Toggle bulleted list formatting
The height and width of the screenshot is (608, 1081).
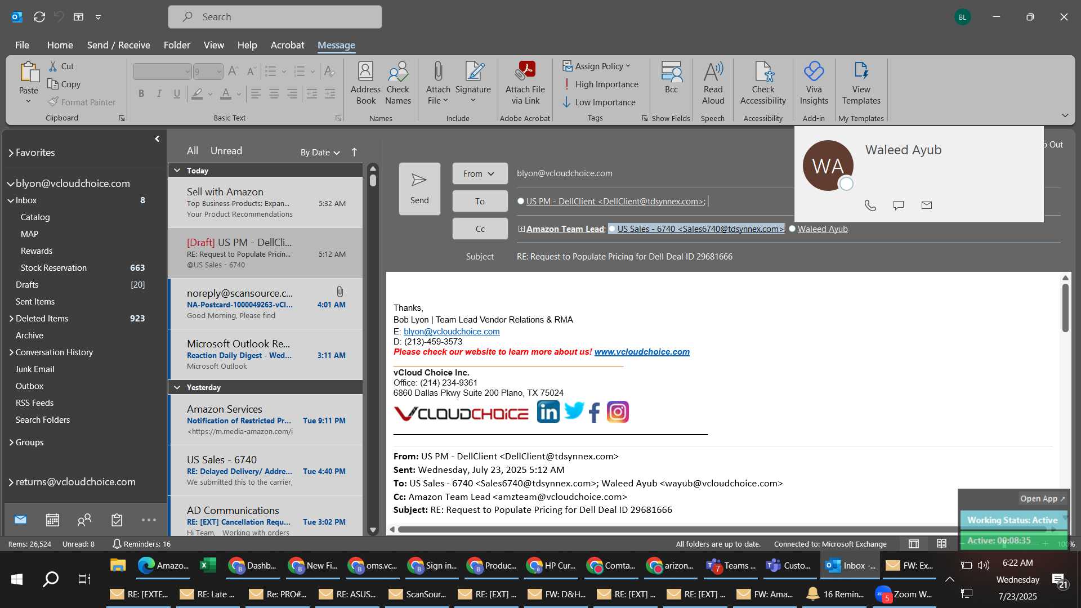point(271,71)
